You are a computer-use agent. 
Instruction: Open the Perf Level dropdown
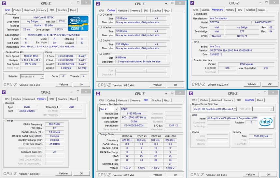coord(263,109)
